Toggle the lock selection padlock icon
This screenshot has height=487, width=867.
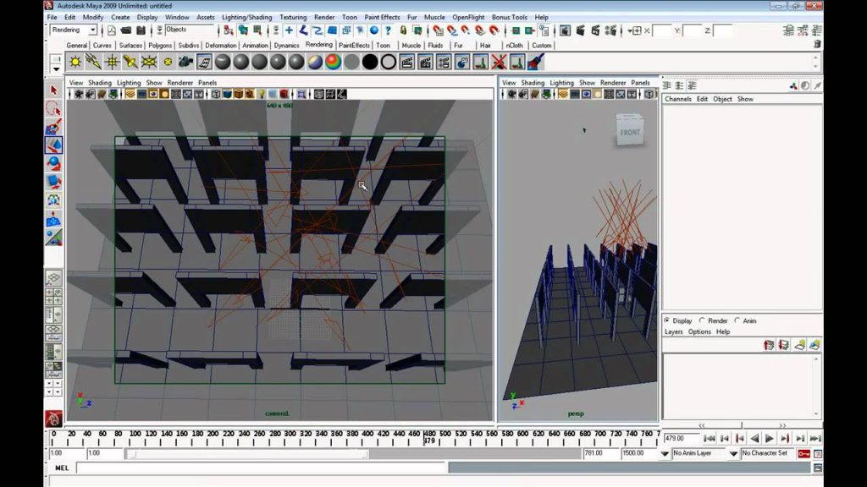(x=403, y=30)
